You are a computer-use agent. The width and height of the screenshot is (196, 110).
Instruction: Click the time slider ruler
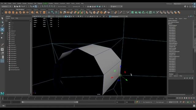pyautogui.click(x=84, y=98)
